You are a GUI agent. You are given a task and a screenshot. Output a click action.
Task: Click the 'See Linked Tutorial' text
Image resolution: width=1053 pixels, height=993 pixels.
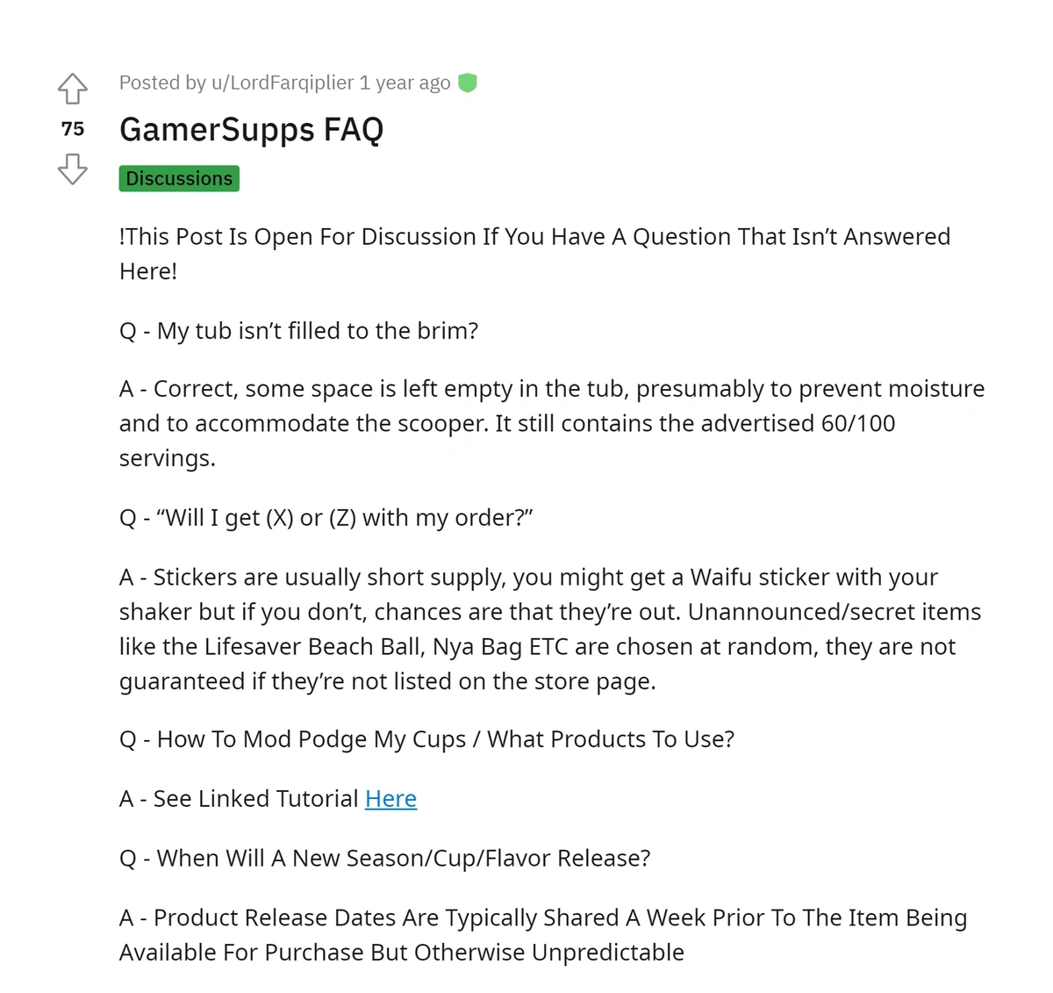[255, 799]
